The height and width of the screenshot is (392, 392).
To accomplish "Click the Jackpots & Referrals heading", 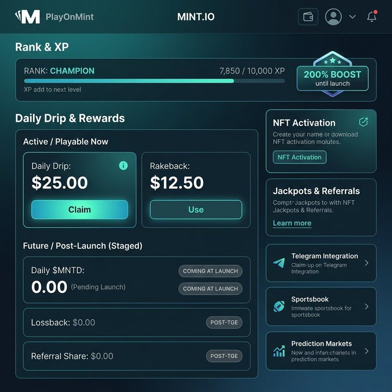I will [x=316, y=191].
